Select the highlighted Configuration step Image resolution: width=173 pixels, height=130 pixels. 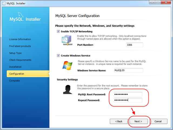28,74
